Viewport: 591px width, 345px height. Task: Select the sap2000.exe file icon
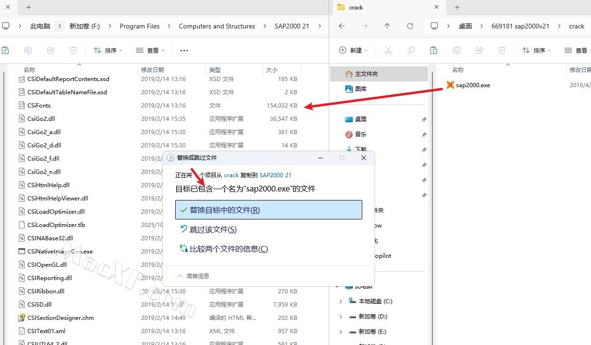pyautogui.click(x=450, y=85)
